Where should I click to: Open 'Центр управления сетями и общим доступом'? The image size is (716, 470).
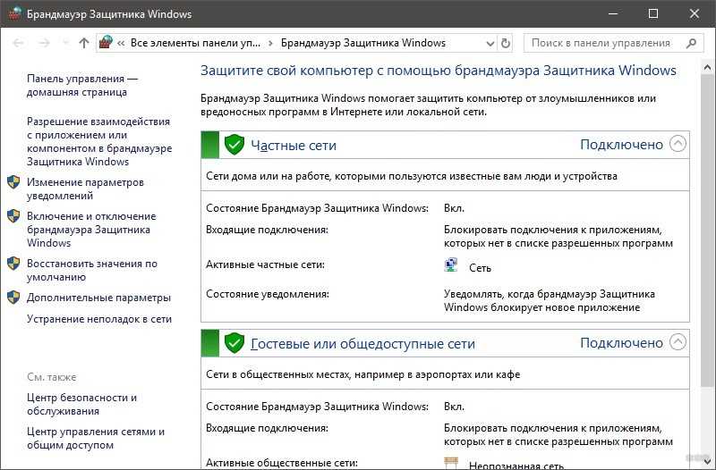(96, 438)
